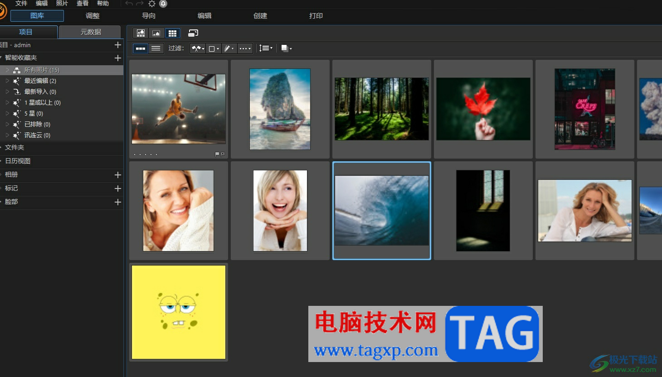The image size is (662, 377).
Task: Click the 1 星或以上 smart collection icon
Action: (17, 103)
